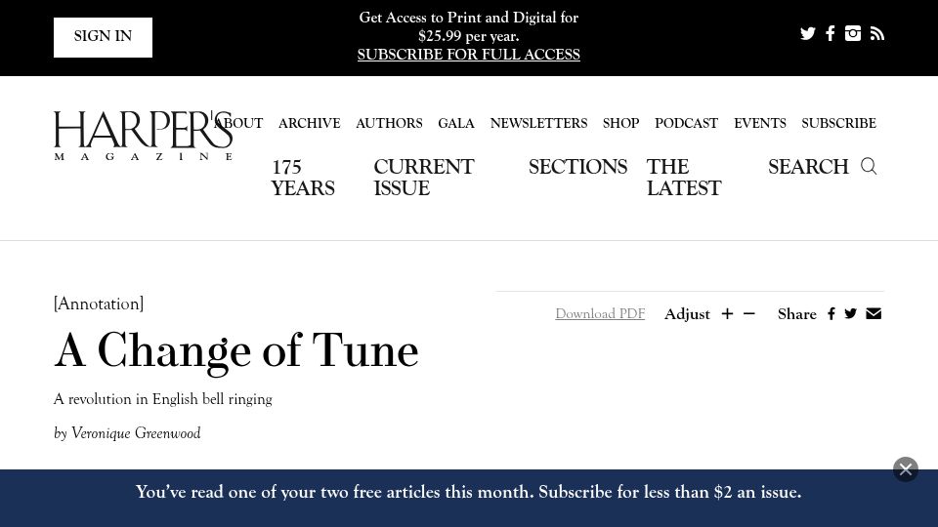Viewport: 938px width, 527px height.
Task: Open Harper's Instagram page in header
Action: 853,33
